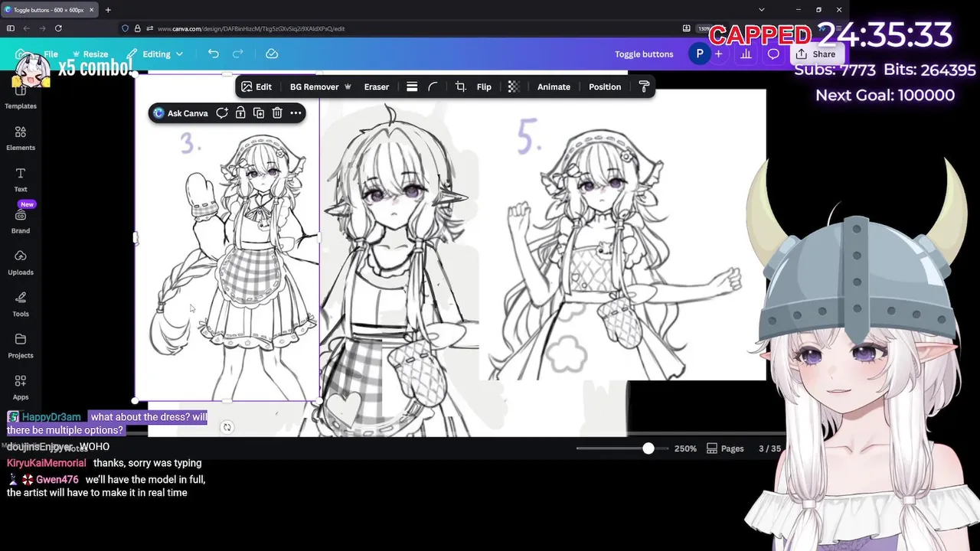Viewport: 980px width, 551px height.
Task: Select the Crop tool icon
Action: tap(460, 86)
